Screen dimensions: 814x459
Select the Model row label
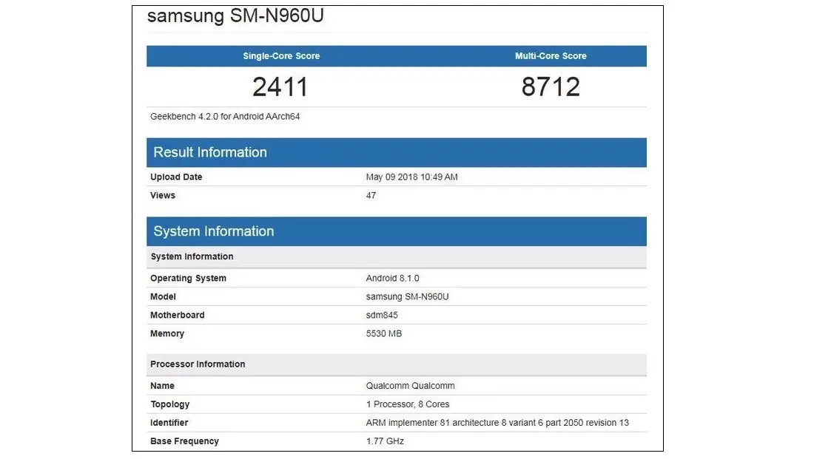click(x=163, y=296)
